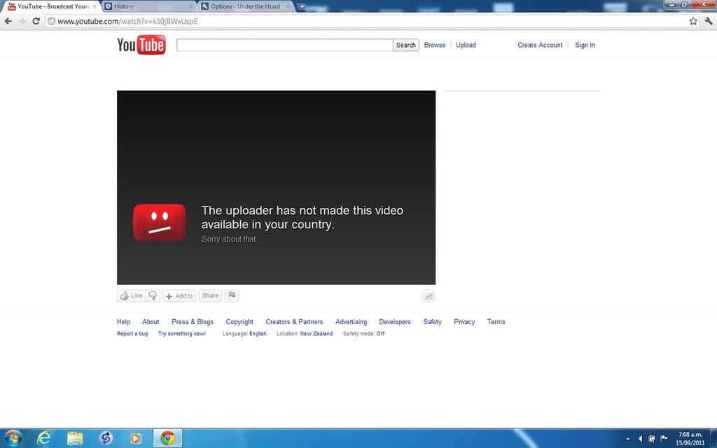Open the blue S taskbar application
Image resolution: width=717 pixels, height=448 pixels.
click(106, 438)
